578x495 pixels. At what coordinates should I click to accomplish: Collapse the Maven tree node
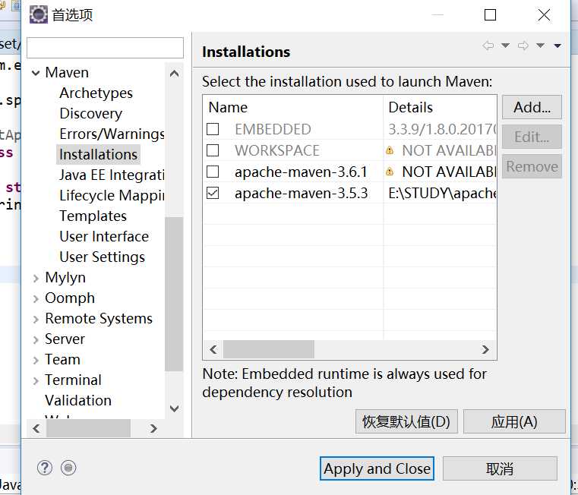(36, 73)
